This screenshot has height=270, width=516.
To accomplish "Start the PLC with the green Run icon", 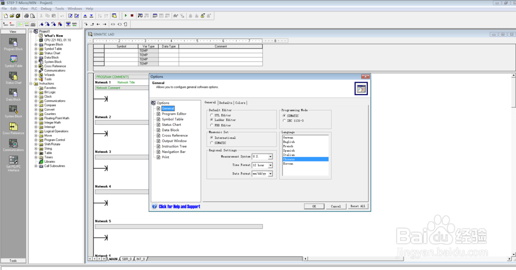I will 126,15.
